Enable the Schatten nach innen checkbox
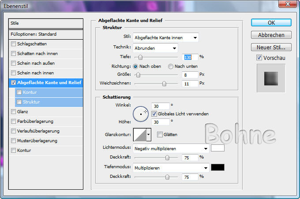300x199 pixels. pos(13,53)
